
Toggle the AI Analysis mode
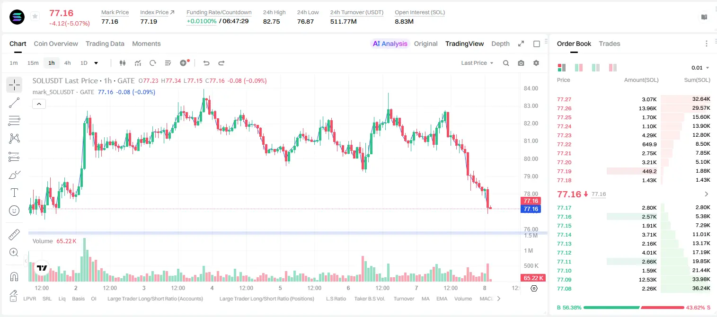[390, 44]
